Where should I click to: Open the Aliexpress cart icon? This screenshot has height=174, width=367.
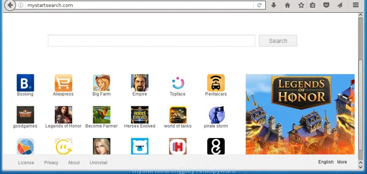coord(63,83)
